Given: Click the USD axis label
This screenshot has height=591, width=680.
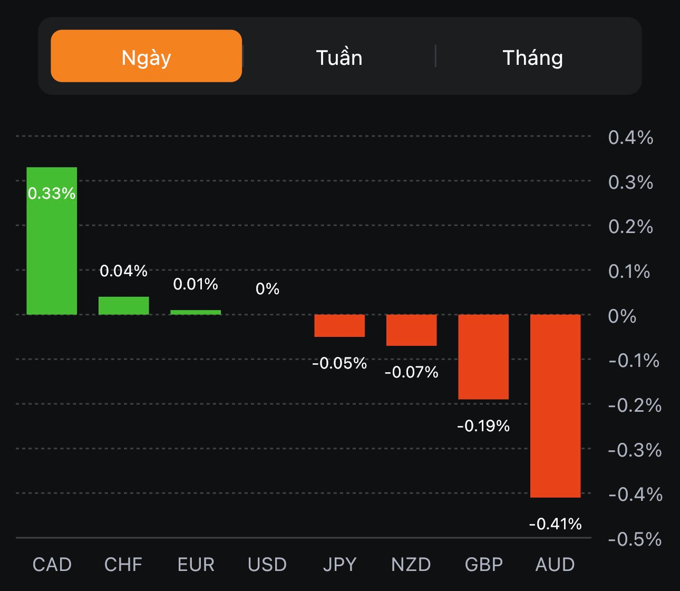Looking at the screenshot, I should pos(267,565).
